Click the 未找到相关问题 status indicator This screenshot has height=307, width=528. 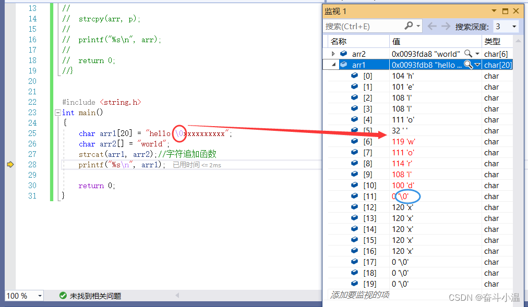pyautogui.click(x=90, y=296)
